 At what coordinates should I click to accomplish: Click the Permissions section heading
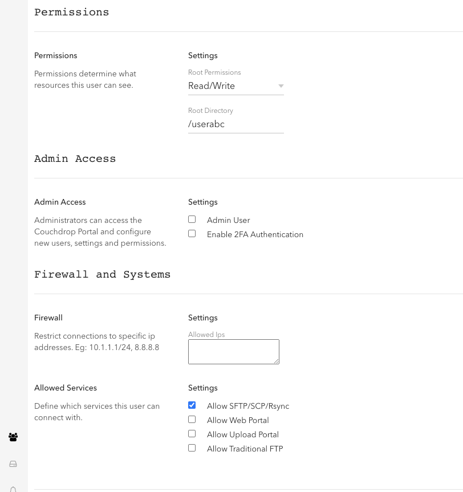[x=72, y=12]
